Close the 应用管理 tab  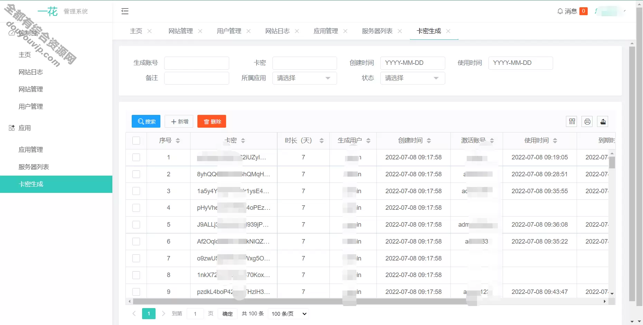pos(345,31)
